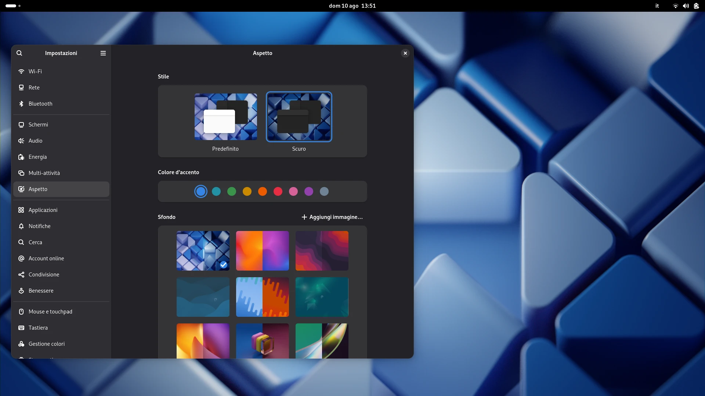Click the Benessere icon
This screenshot has width=705, height=396.
tap(21, 291)
